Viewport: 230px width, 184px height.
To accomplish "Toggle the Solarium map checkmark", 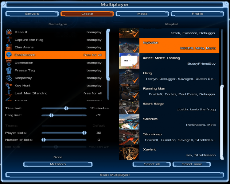I will point(136,126).
